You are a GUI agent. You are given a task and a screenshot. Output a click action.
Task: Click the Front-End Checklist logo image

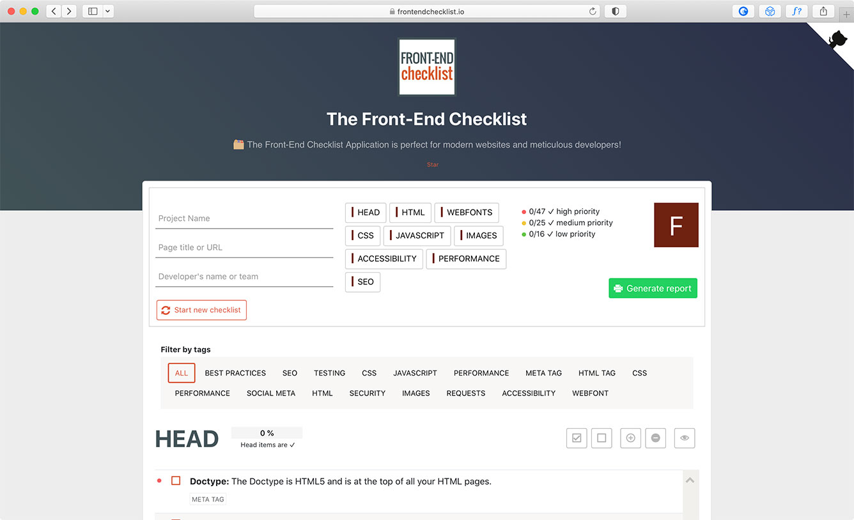pos(427,67)
